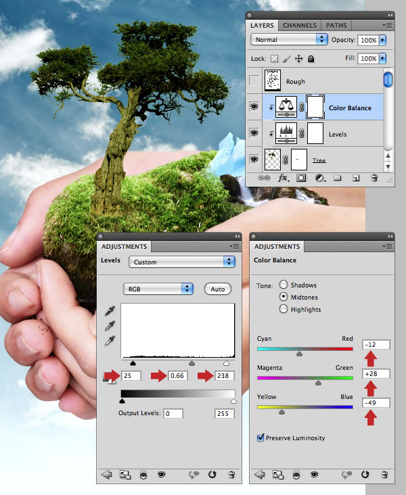Select the Color Balance layer name
This screenshot has width=406, height=495.
[x=350, y=108]
